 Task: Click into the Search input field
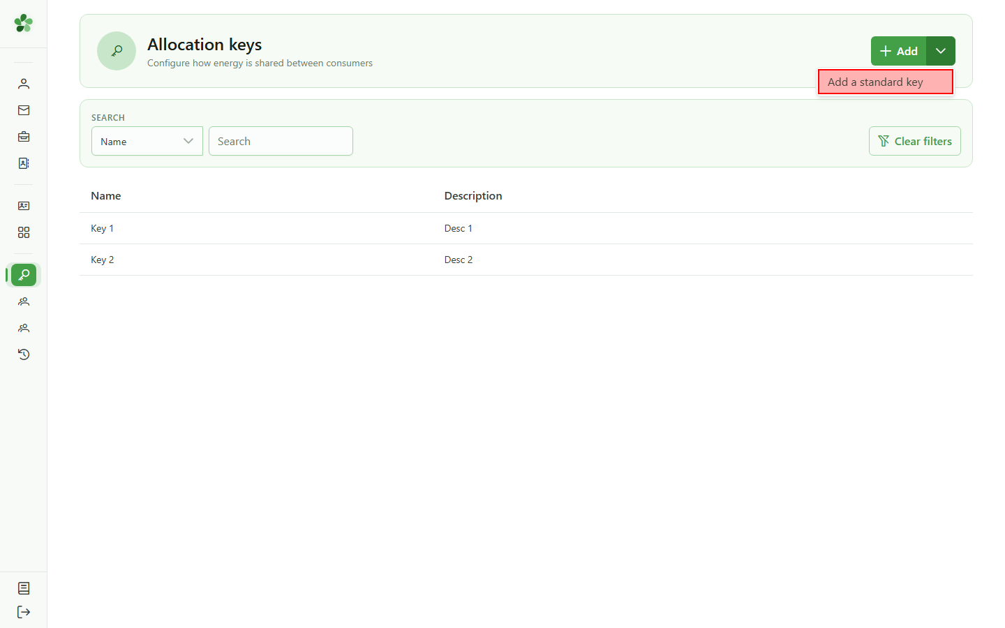(x=281, y=141)
